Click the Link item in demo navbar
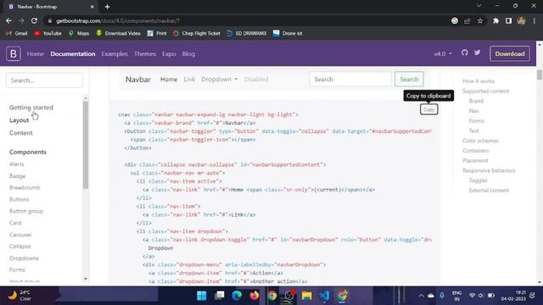Screen dimensions: 543x305 (x=189, y=79)
